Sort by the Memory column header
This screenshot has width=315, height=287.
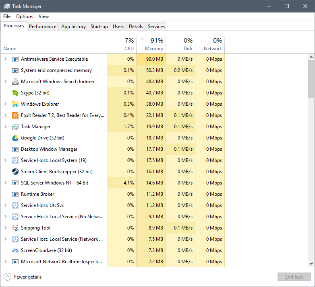pos(151,45)
